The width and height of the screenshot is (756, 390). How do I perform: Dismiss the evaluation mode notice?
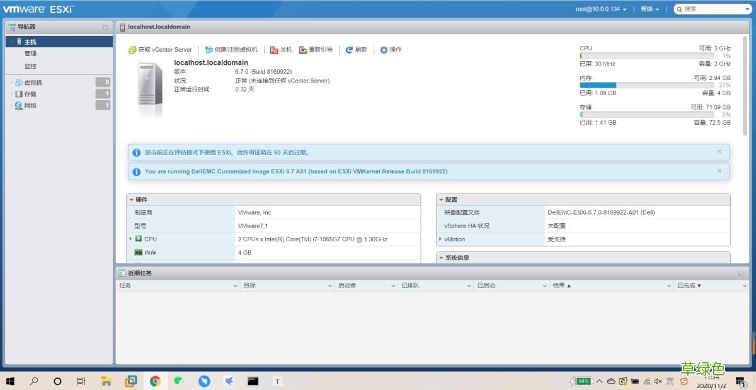pos(719,152)
